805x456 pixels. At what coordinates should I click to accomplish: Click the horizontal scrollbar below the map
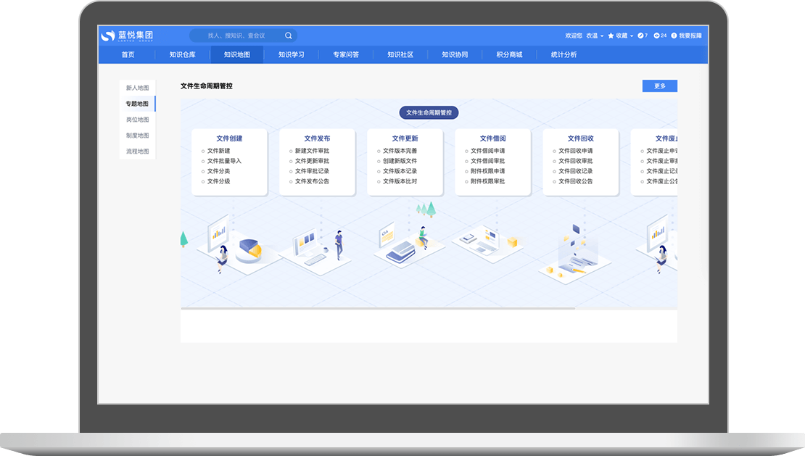(x=377, y=308)
